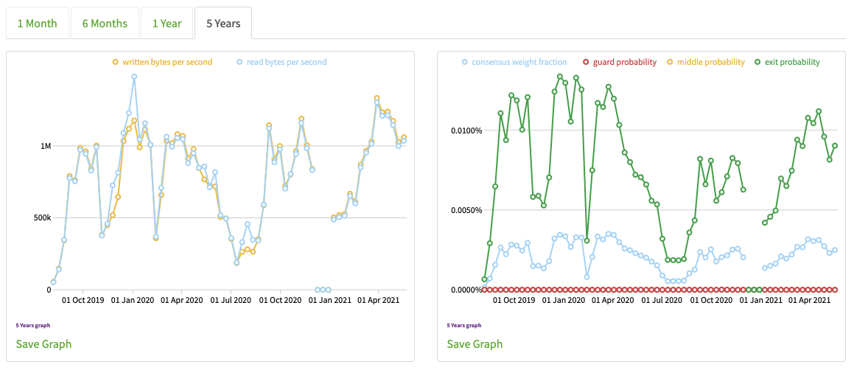Switch to the 1 Year tab
Screen dimensions: 854x370
click(x=167, y=24)
